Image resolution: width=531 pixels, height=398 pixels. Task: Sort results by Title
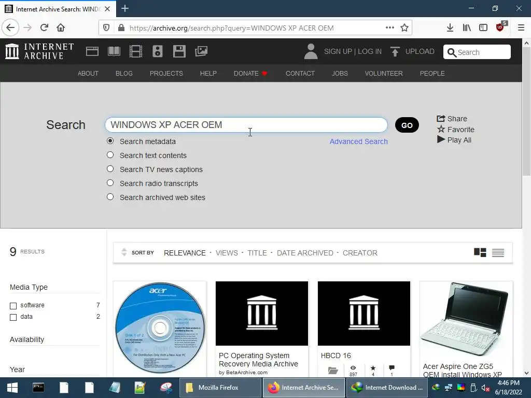[x=257, y=253]
